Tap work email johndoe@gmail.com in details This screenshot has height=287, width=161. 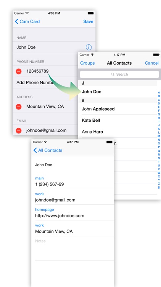(55, 200)
